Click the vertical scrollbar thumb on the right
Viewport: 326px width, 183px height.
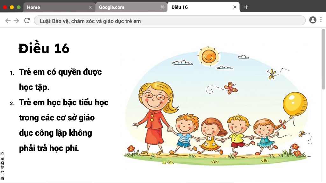[323, 59]
